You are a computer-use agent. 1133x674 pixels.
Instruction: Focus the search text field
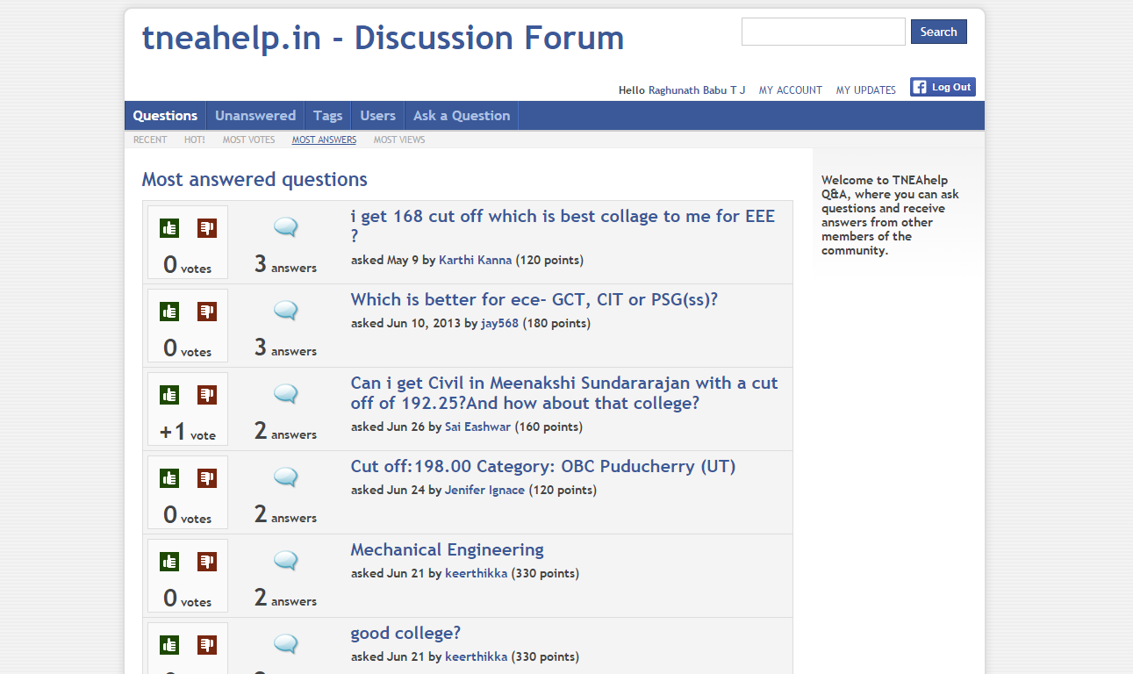pyautogui.click(x=823, y=32)
